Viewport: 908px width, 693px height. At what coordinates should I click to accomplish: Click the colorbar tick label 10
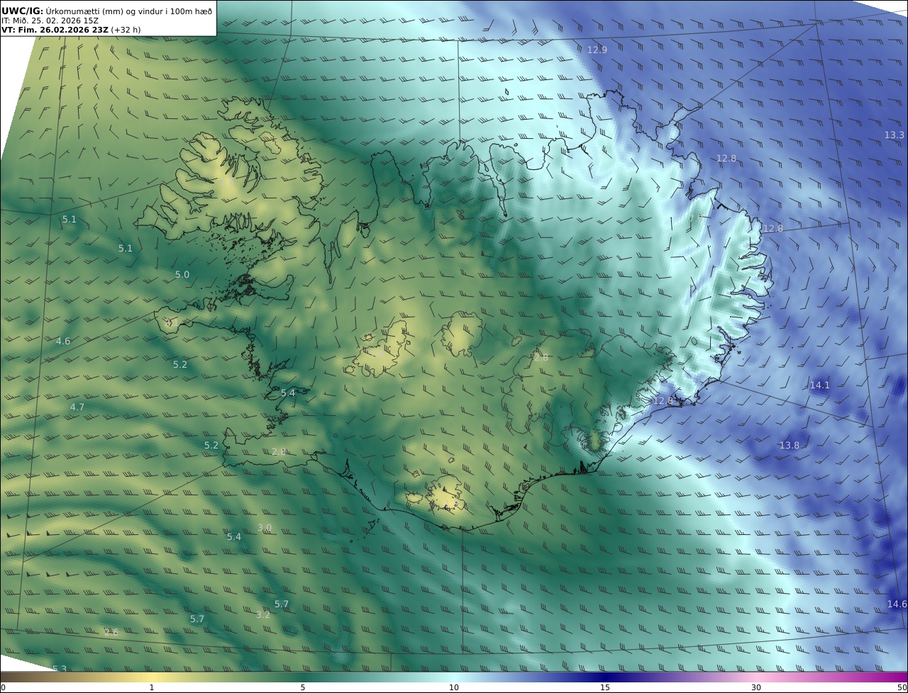[x=454, y=687]
